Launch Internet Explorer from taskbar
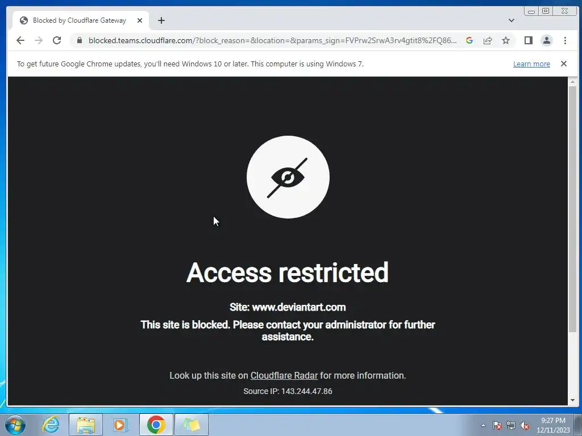This screenshot has width=582, height=436. [51, 425]
